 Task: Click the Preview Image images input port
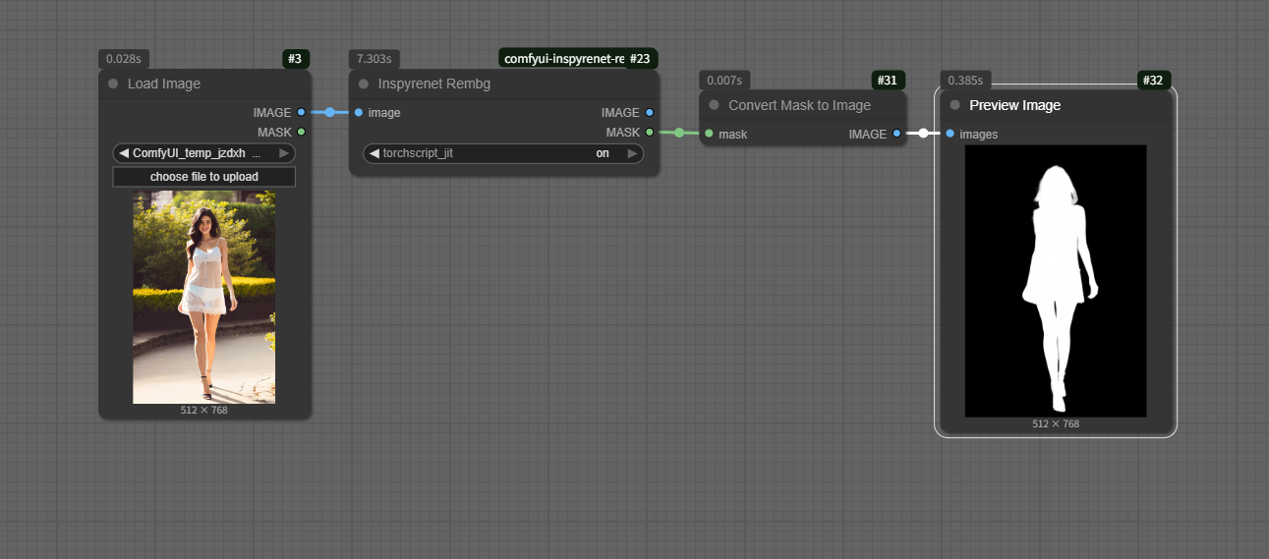tap(950, 134)
